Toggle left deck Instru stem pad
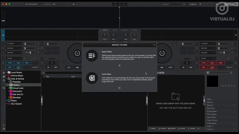239x134 pixels. pos(18,63)
